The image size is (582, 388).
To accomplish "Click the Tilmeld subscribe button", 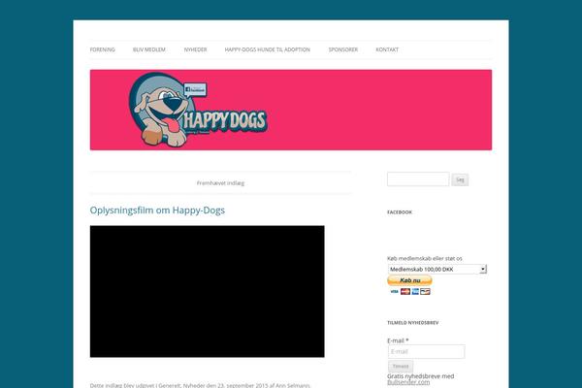I will tap(401, 366).
